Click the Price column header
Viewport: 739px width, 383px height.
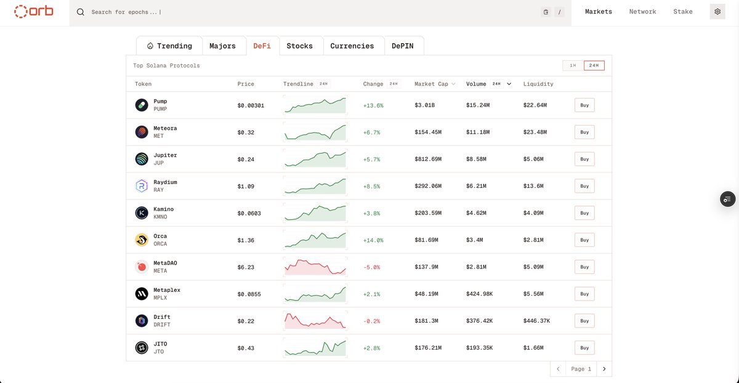coord(246,84)
